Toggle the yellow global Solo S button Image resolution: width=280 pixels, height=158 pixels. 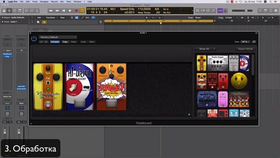click(44, 22)
